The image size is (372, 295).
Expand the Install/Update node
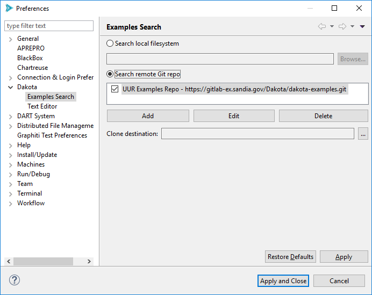tap(10, 155)
